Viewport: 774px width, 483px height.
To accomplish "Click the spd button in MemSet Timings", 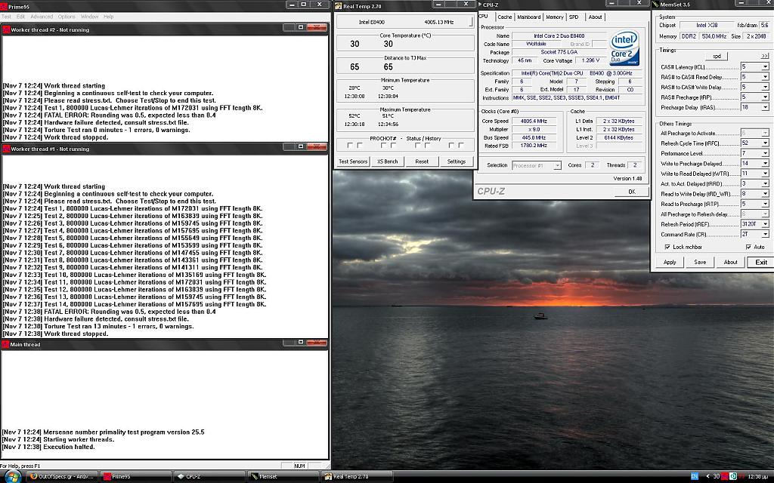I will coord(717,56).
